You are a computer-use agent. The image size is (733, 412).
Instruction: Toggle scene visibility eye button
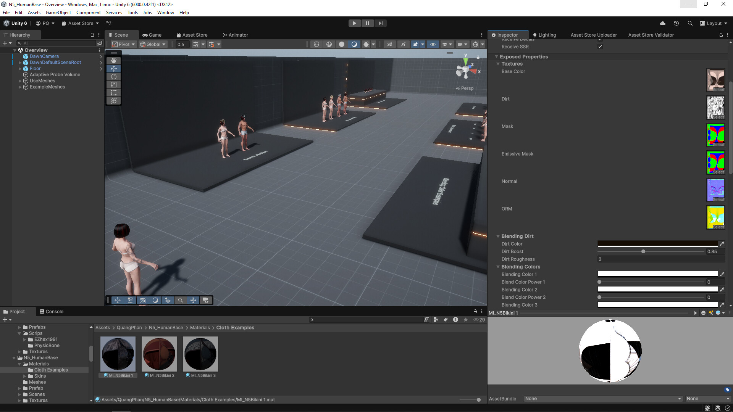(x=433, y=44)
